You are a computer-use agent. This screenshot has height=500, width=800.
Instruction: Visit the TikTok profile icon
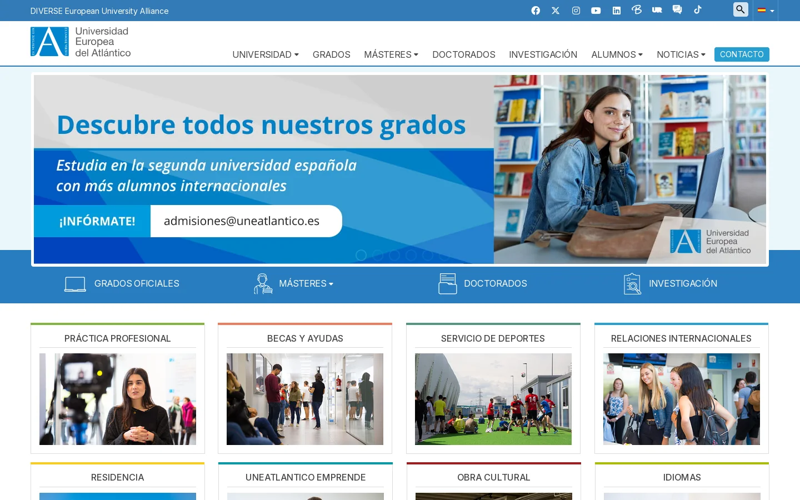(698, 9)
